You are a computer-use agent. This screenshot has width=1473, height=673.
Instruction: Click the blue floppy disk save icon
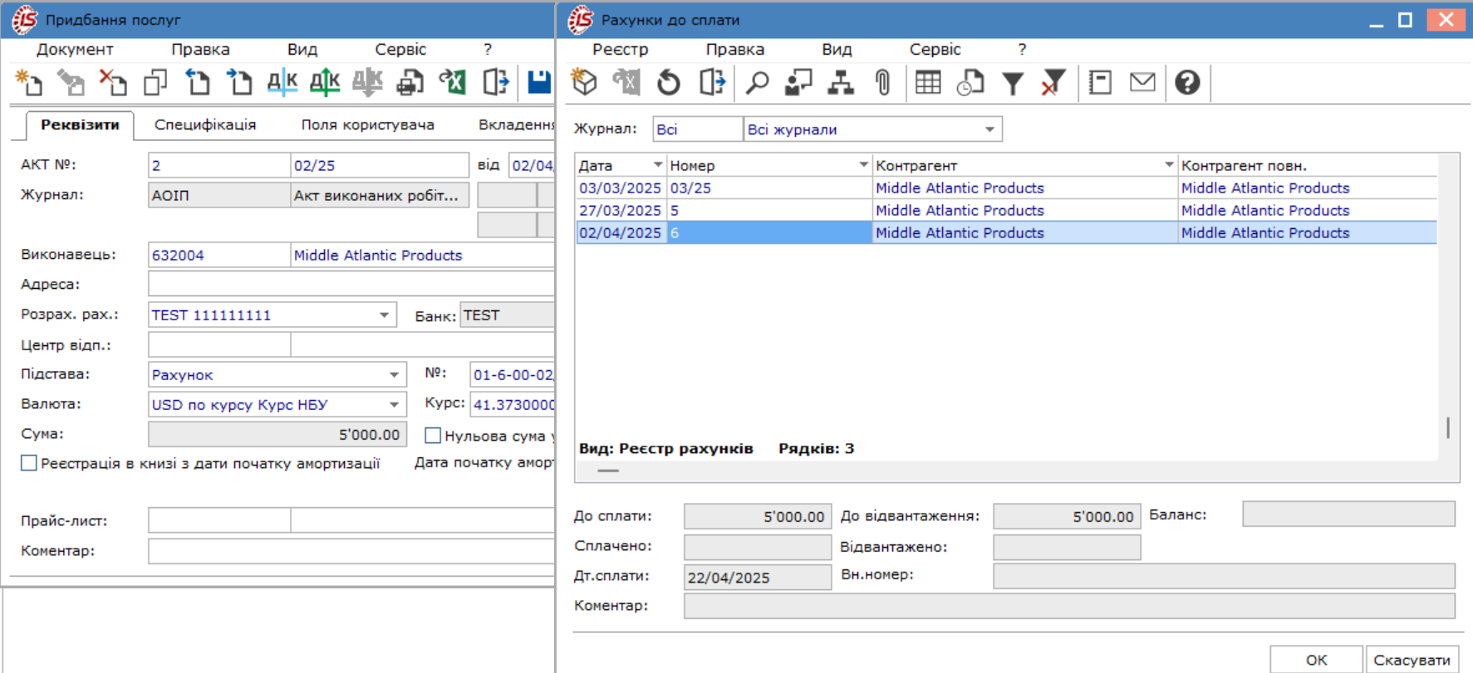point(540,82)
